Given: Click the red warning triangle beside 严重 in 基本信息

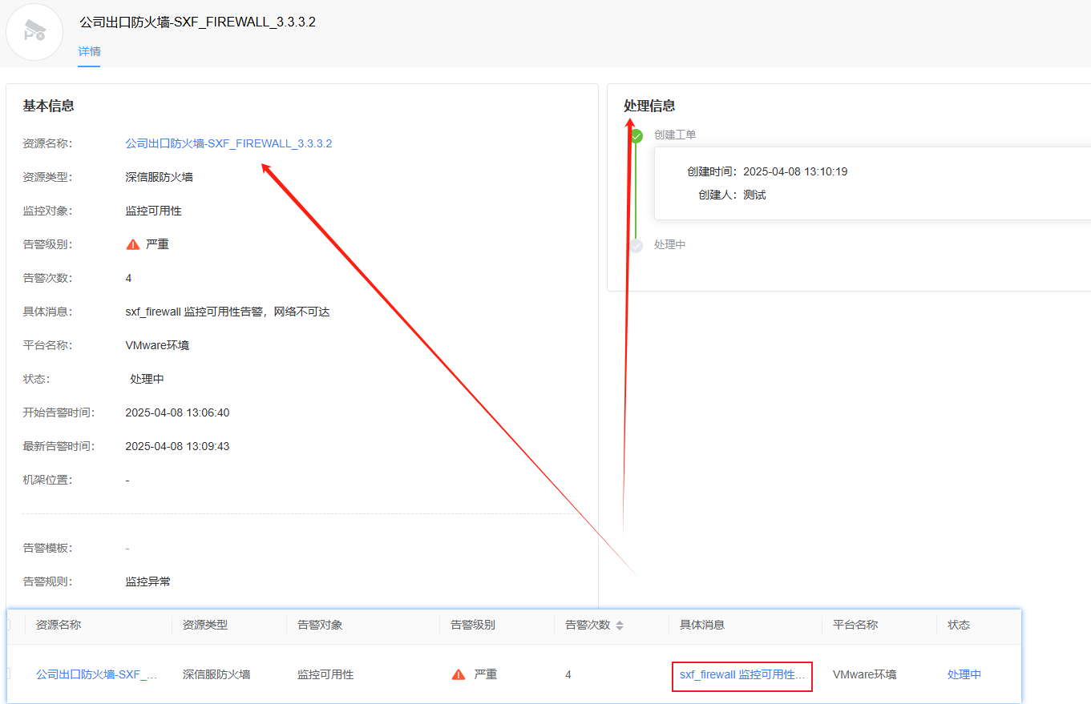Looking at the screenshot, I should coord(133,244).
